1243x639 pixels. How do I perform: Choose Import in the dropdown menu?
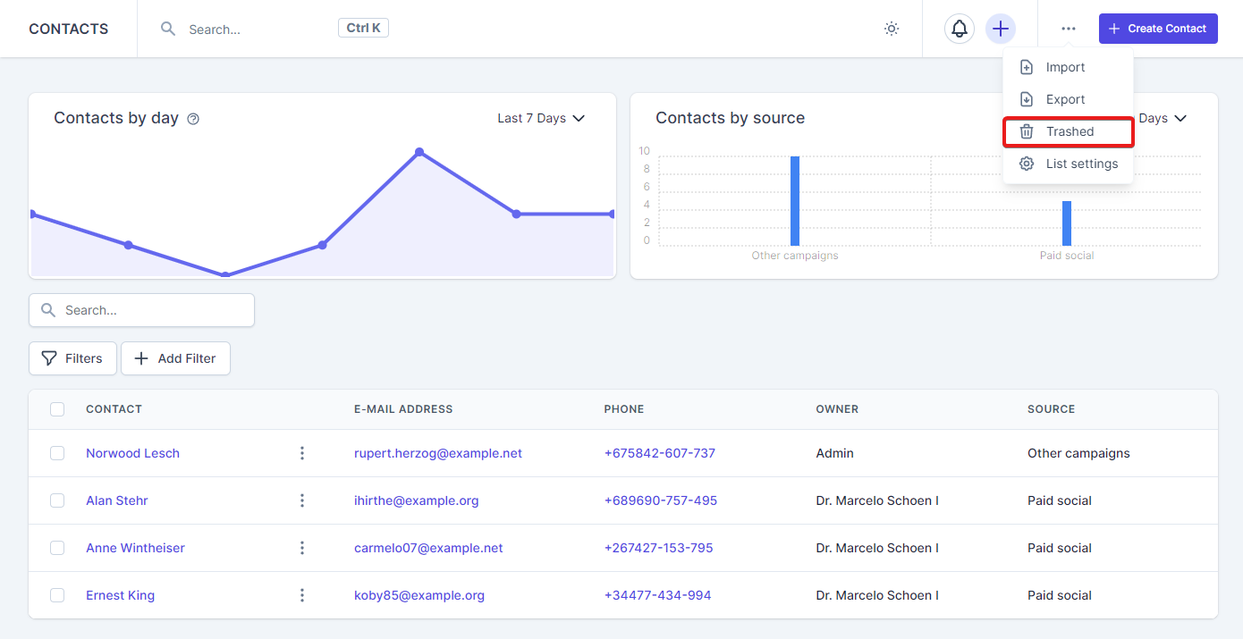pyautogui.click(x=1065, y=67)
